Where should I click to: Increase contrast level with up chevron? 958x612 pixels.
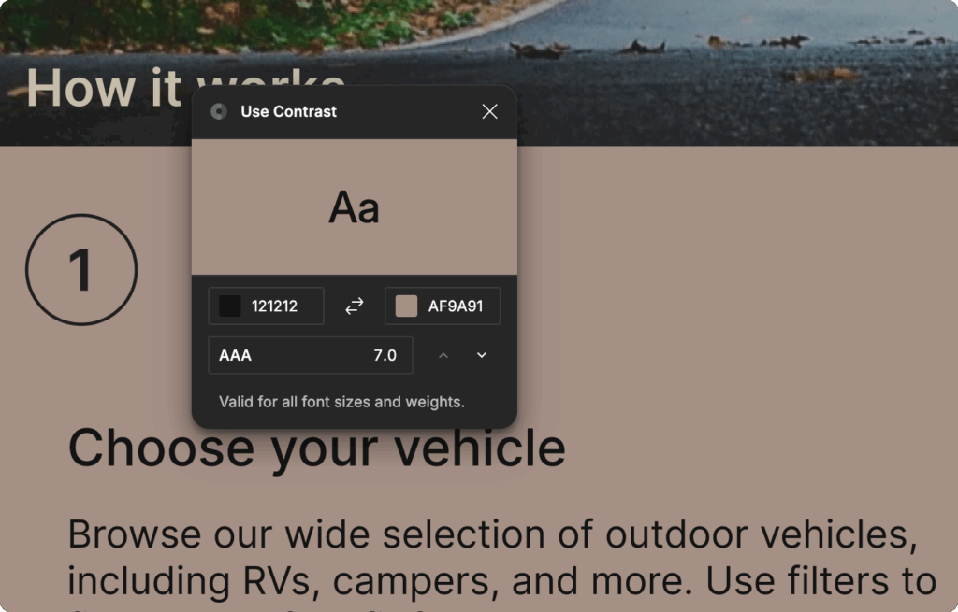443,355
